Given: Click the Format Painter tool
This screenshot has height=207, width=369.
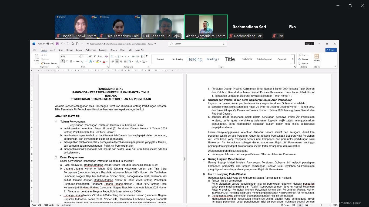Looking at the screenshot, I should (49, 63).
